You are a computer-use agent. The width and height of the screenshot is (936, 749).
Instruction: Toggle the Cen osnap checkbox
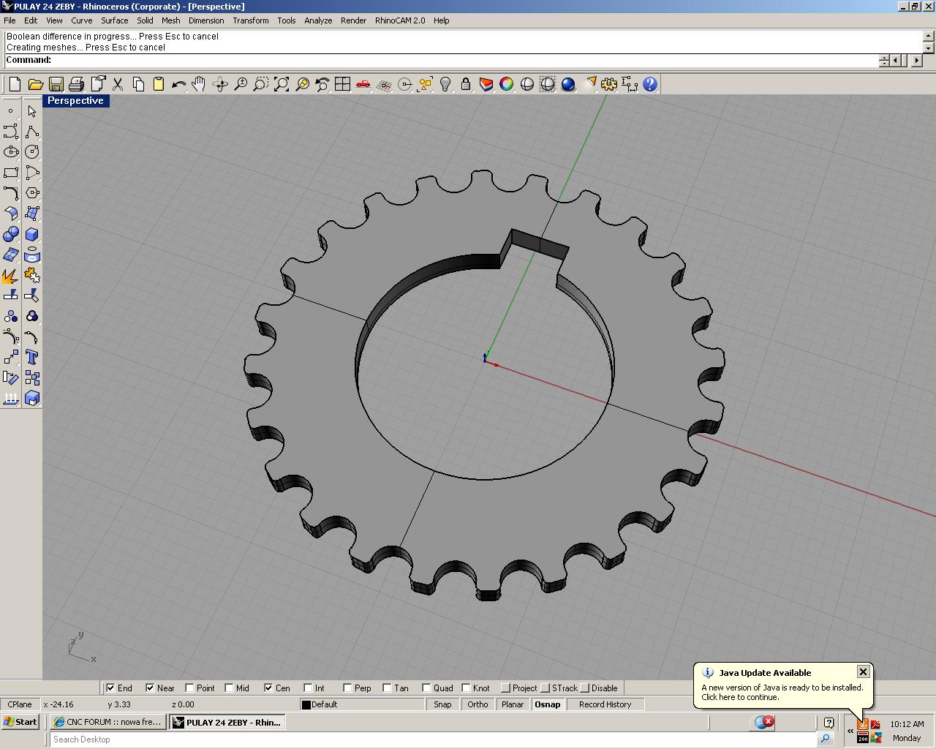[x=268, y=688]
